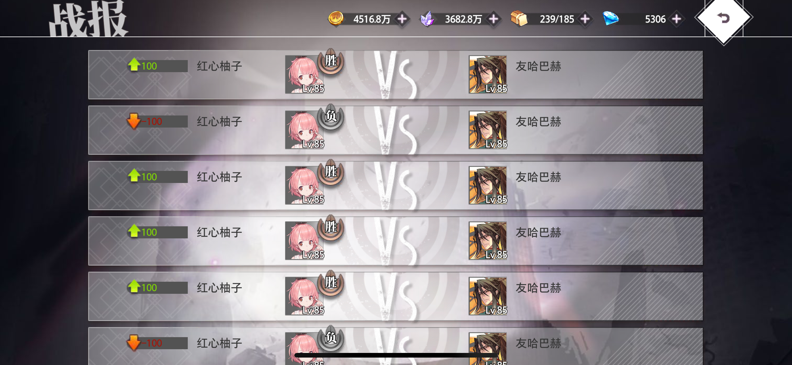Open the fourth battle record entry
Image resolution: width=792 pixels, height=365 pixels.
[395, 241]
